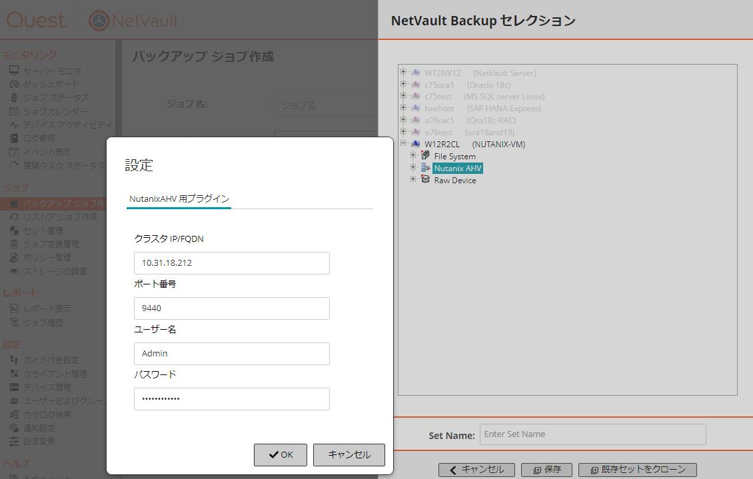Expand the hxehost tree node

click(x=403, y=107)
